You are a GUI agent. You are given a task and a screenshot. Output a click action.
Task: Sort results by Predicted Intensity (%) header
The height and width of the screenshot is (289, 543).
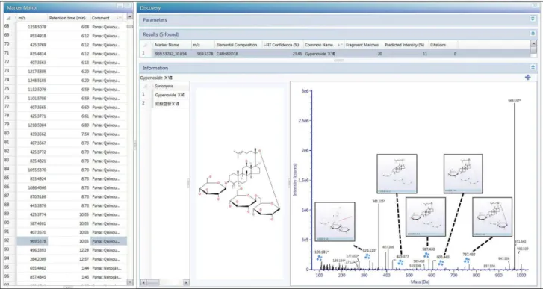click(x=405, y=45)
